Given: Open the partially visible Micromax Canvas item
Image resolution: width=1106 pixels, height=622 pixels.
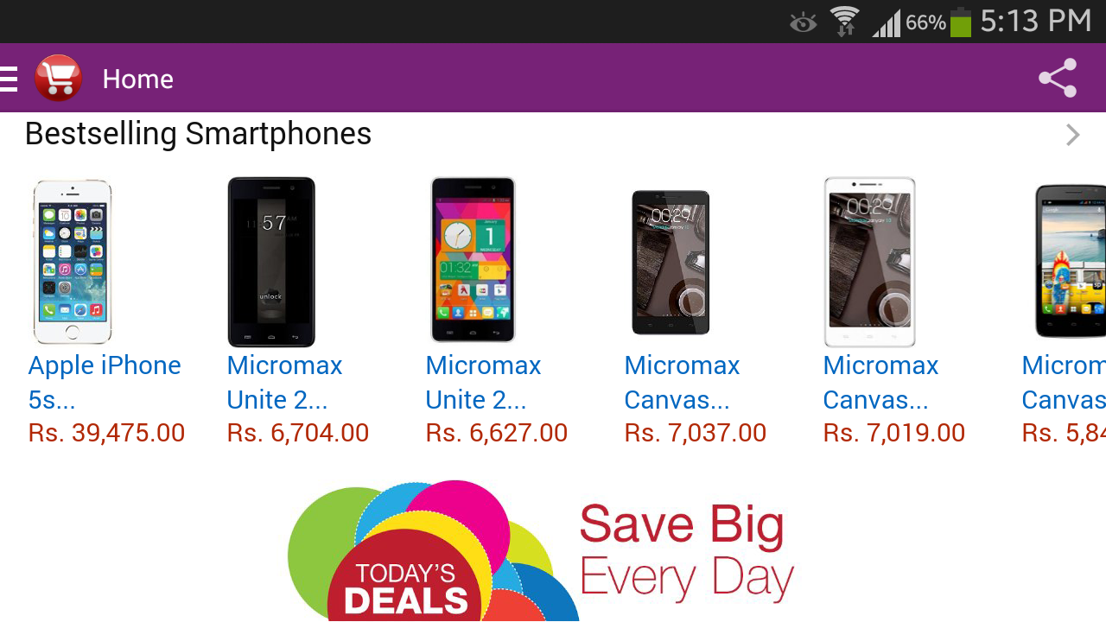Looking at the screenshot, I should (x=1065, y=380).
